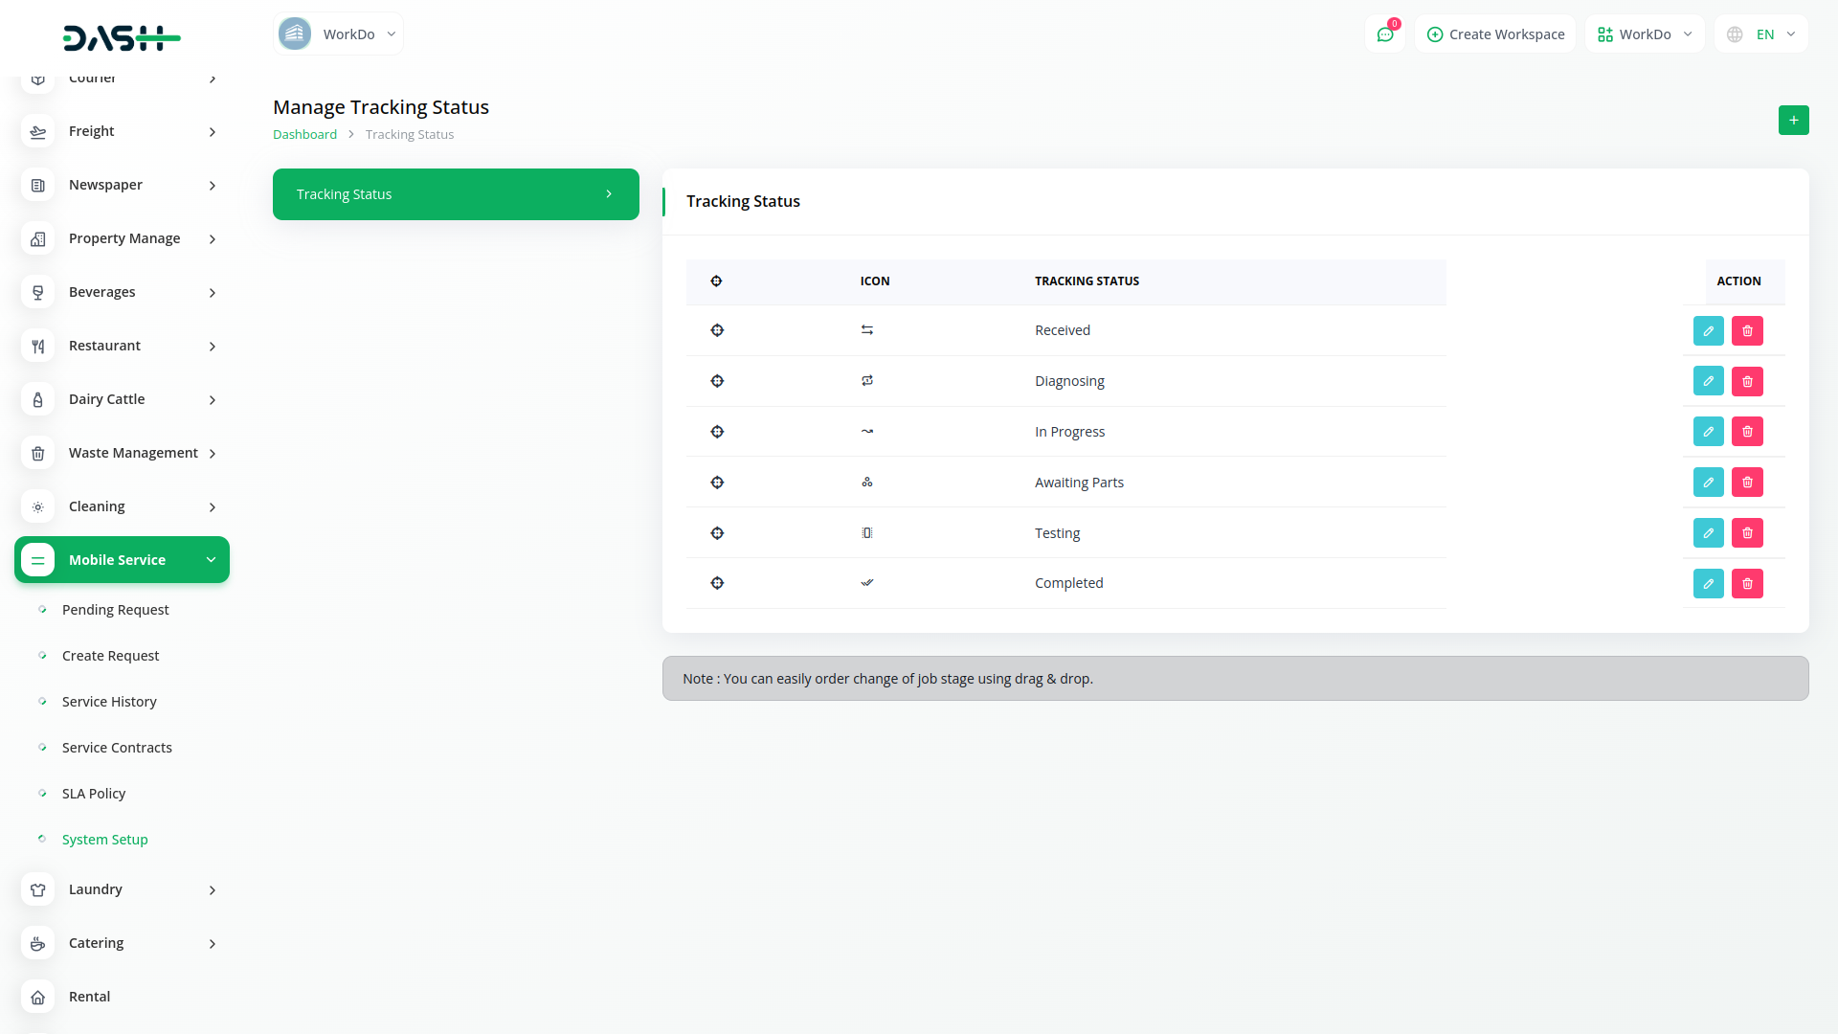The height and width of the screenshot is (1034, 1838).
Task: Select the Tracking Status tab
Action: [456, 194]
